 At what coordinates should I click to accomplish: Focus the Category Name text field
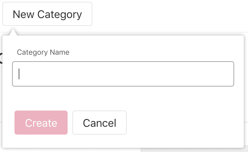123,74
